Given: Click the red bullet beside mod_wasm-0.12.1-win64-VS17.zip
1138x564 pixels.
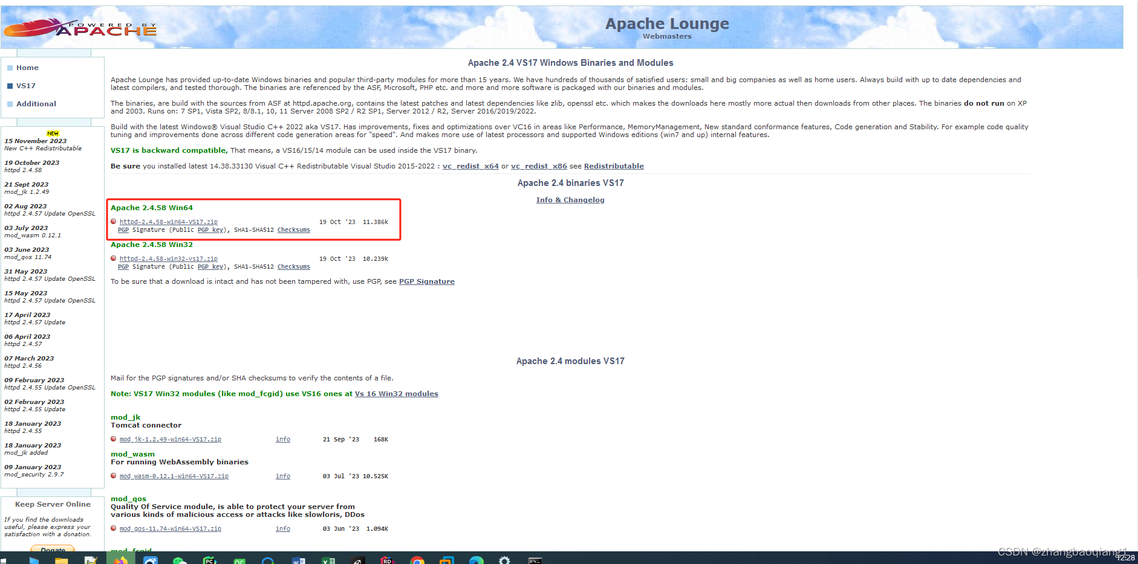Looking at the screenshot, I should tap(114, 476).
